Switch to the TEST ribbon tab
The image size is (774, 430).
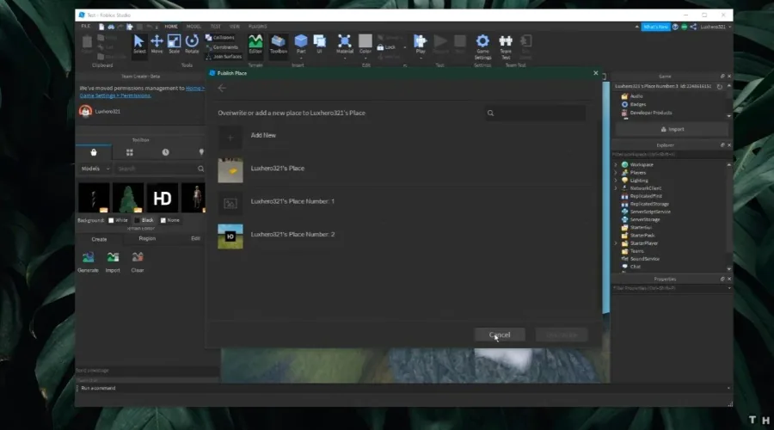coord(216,27)
